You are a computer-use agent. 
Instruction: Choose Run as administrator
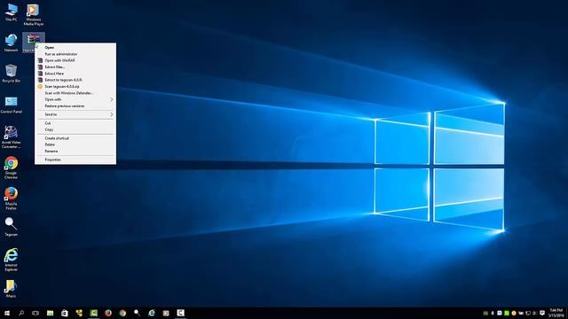click(75, 54)
